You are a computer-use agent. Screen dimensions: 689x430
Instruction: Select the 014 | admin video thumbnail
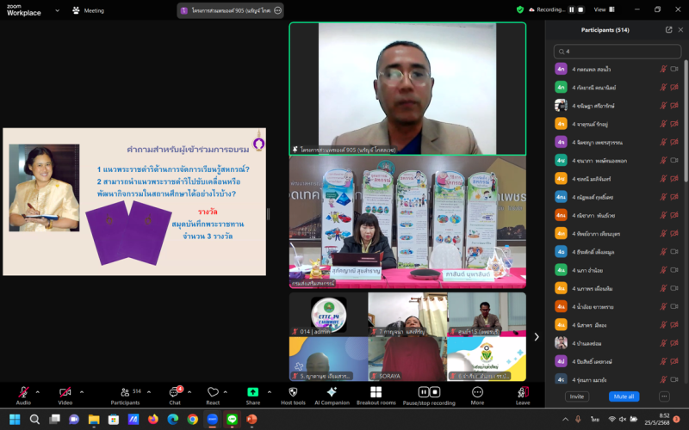[328, 314]
